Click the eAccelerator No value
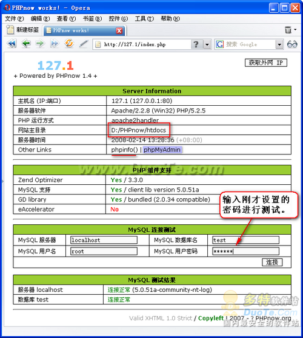The width and height of the screenshot is (303, 338). coord(115,209)
